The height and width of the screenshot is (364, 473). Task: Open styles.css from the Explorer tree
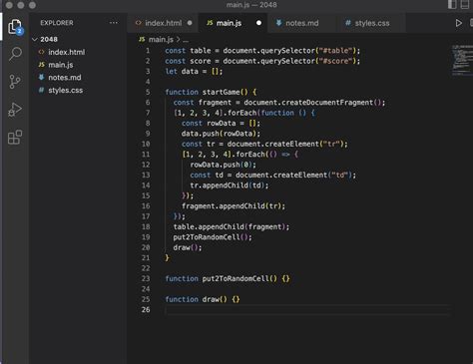(x=66, y=90)
